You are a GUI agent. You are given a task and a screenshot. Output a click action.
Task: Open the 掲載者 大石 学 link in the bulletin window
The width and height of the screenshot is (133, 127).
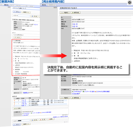tap(75, 24)
